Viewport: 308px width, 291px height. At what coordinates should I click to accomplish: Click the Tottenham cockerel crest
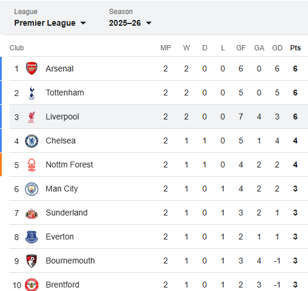[x=32, y=93]
